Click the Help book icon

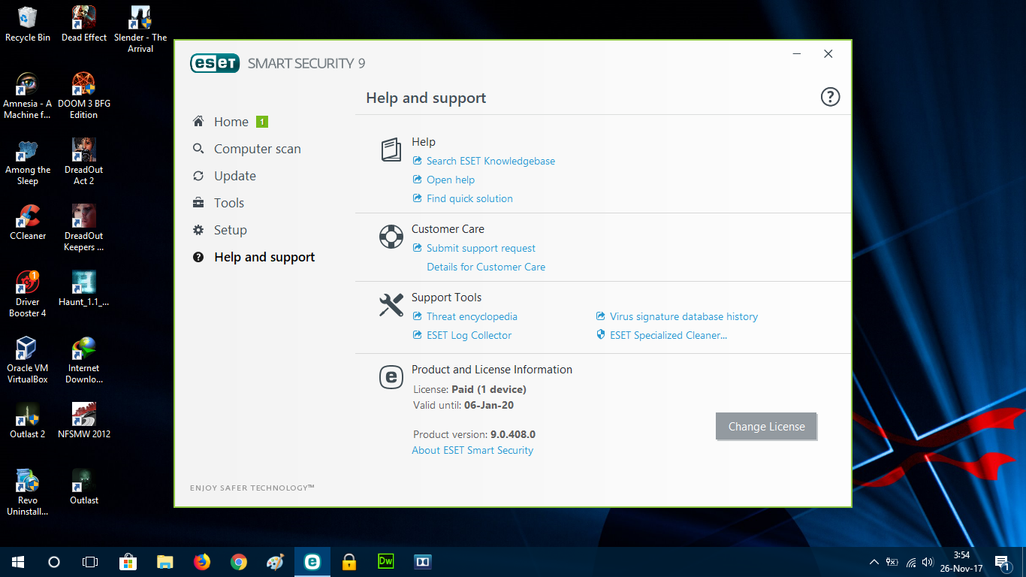(391, 150)
